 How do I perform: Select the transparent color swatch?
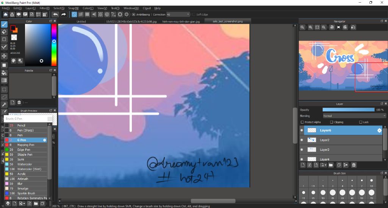[x=14, y=38]
